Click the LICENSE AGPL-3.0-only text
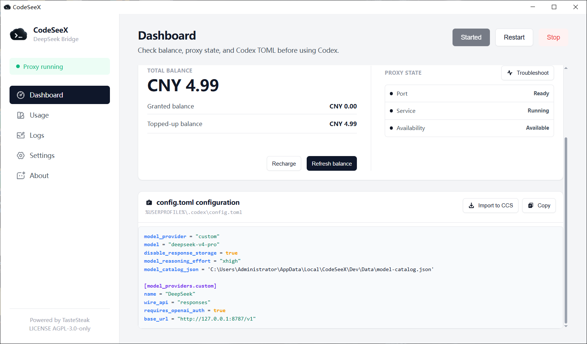Screen dimensions: 587x344 60,328
